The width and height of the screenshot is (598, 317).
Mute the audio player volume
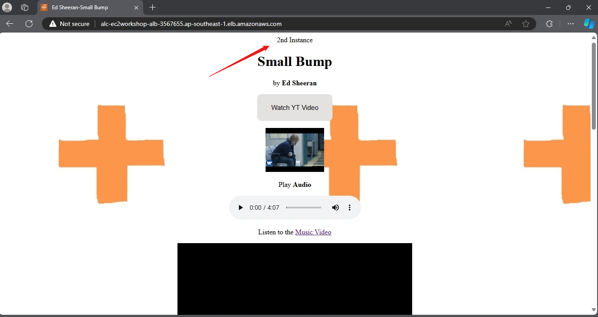336,208
